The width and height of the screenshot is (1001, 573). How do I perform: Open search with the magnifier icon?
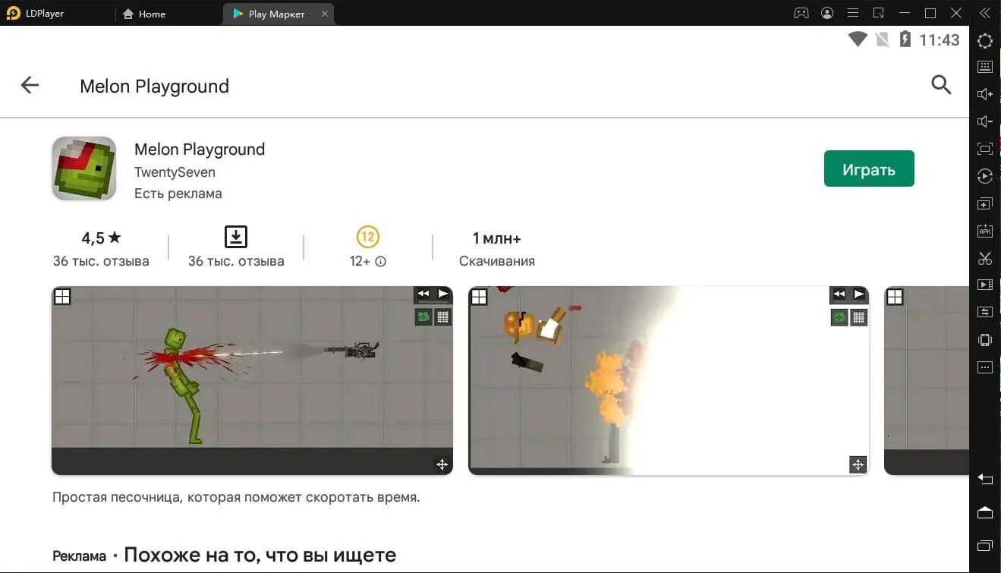(941, 85)
